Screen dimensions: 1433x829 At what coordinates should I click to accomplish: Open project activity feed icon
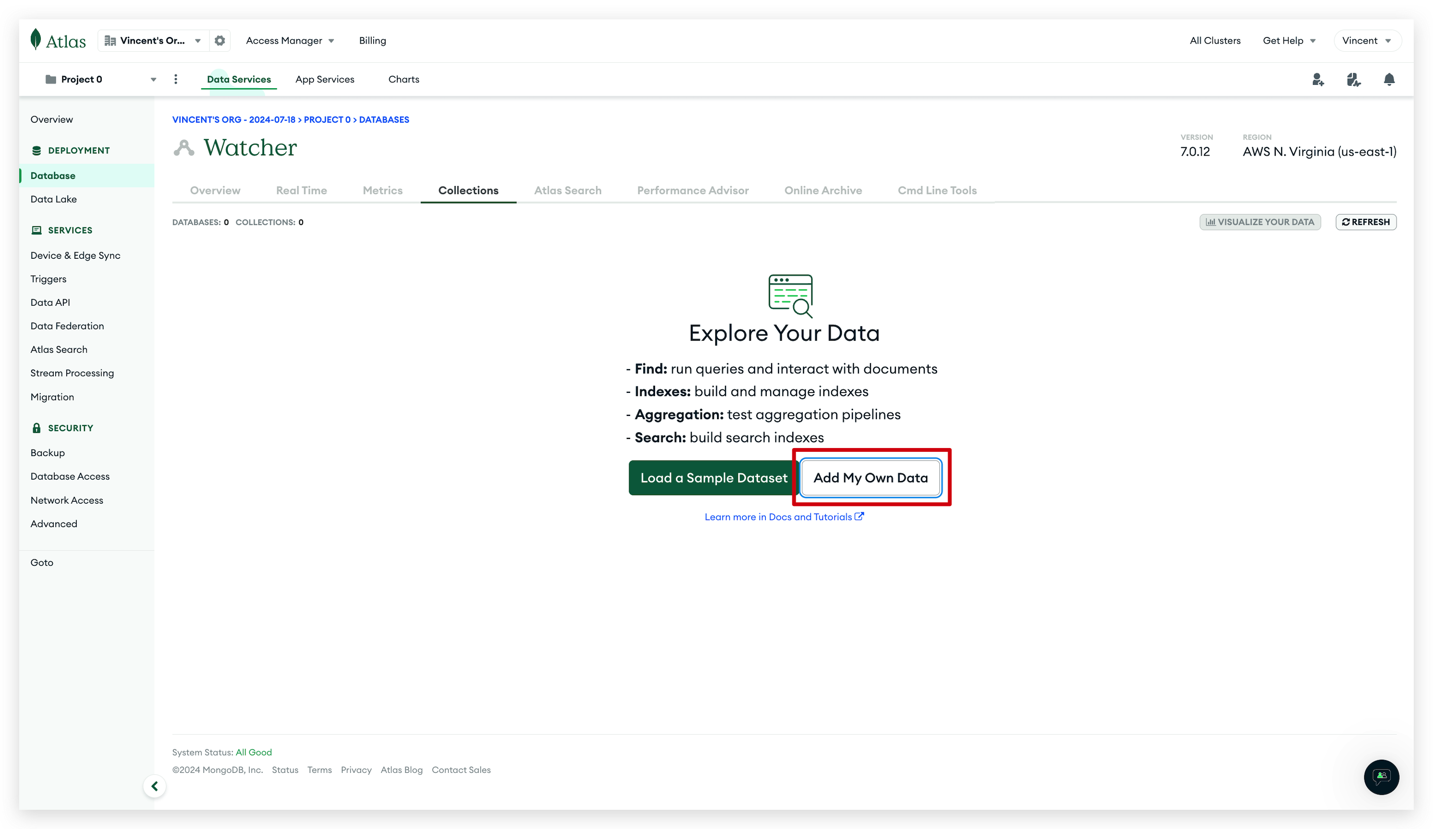1353,80
